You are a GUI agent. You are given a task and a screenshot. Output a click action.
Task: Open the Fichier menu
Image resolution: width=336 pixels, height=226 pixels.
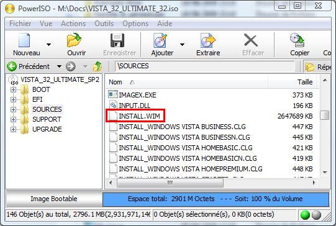[x=20, y=24]
